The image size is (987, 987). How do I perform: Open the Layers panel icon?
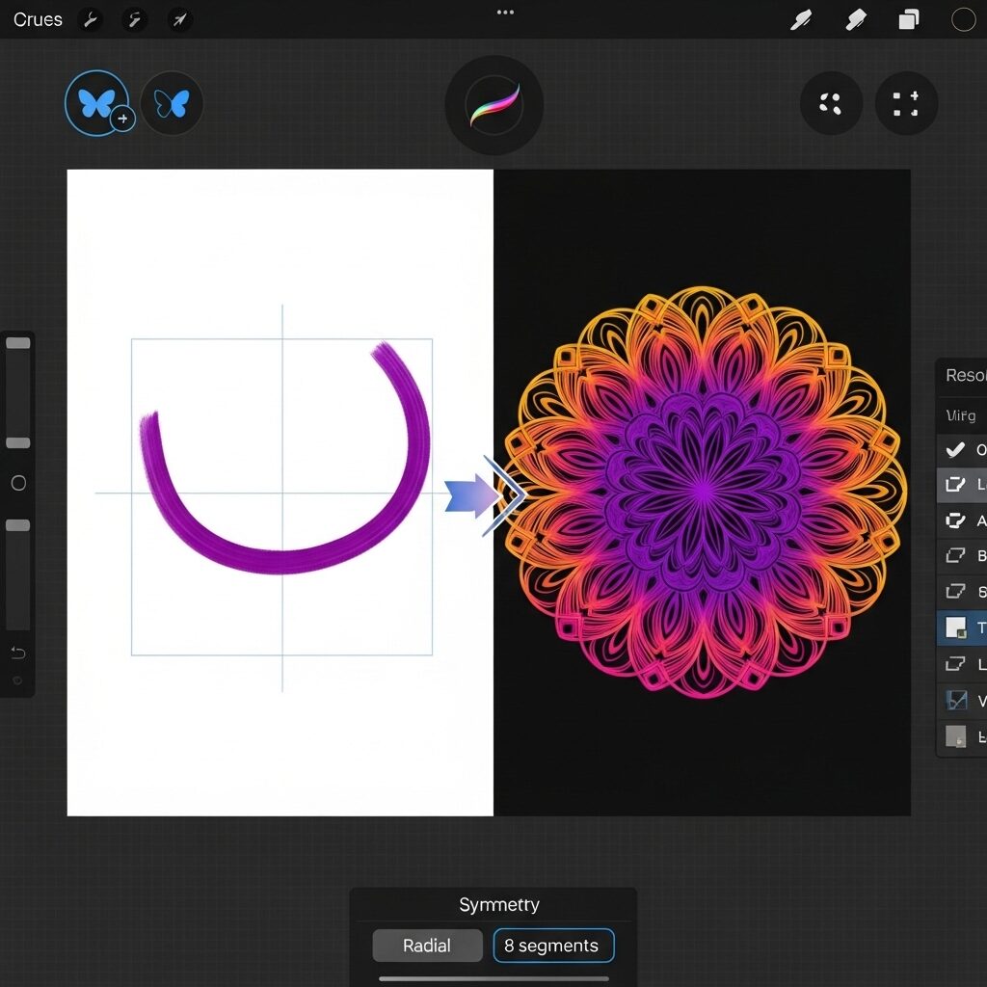(x=905, y=19)
